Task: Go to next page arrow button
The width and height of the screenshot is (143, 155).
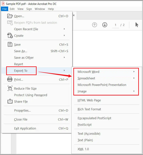Action: 105,25
